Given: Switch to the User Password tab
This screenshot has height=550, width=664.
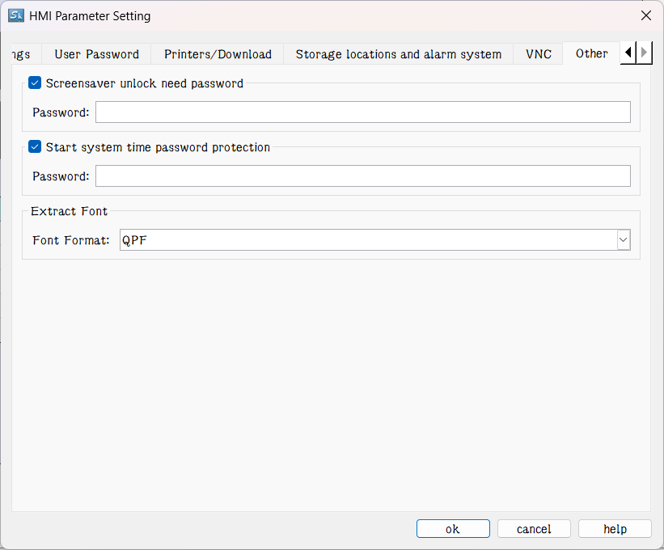Looking at the screenshot, I should [x=96, y=54].
